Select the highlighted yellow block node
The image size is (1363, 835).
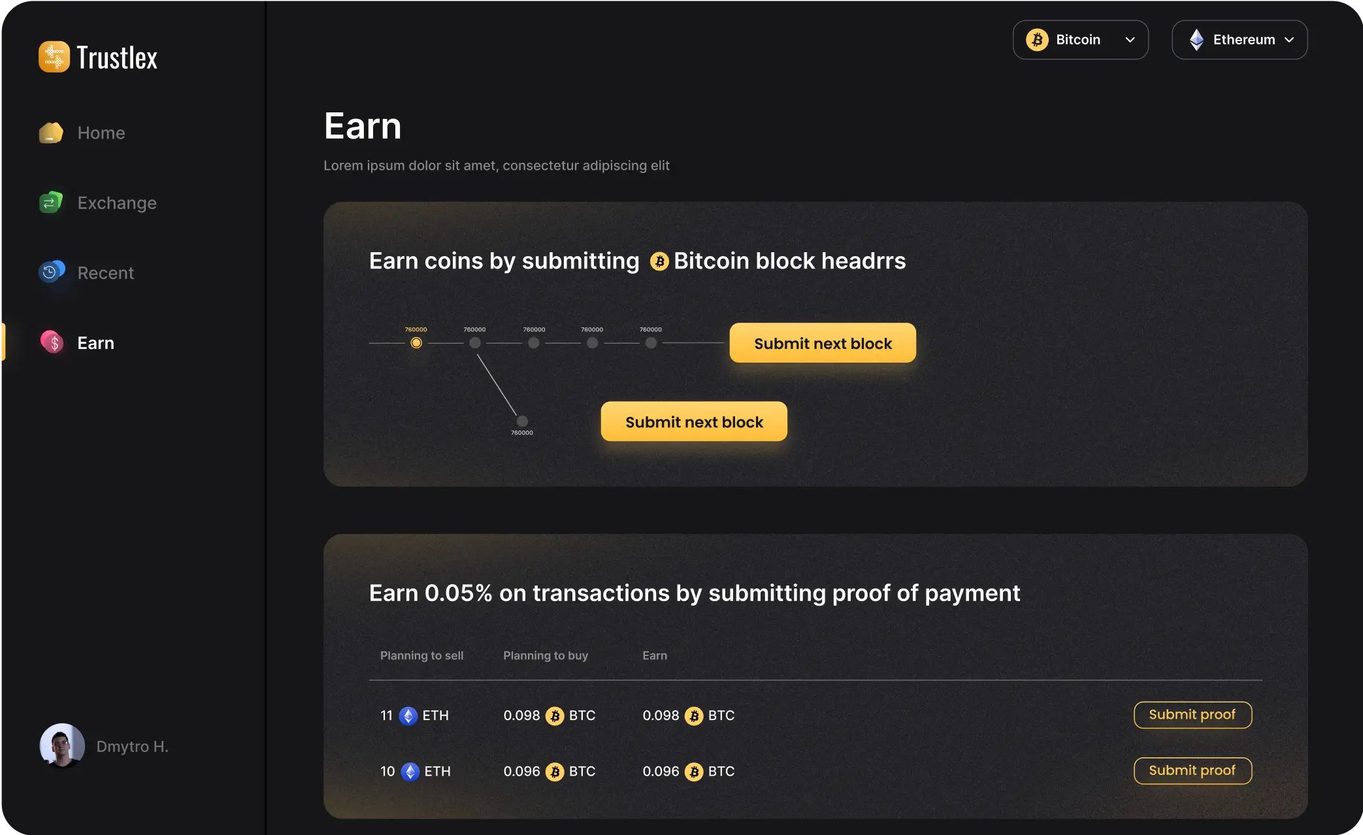click(x=416, y=343)
